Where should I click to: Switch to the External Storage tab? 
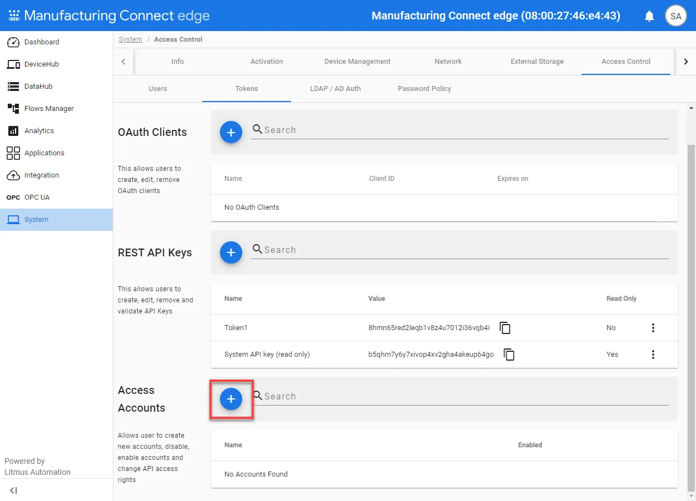pyautogui.click(x=537, y=62)
